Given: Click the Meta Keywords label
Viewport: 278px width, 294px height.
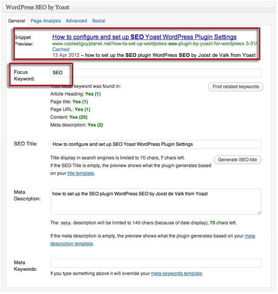Looking at the screenshot, I should tap(25, 266).
